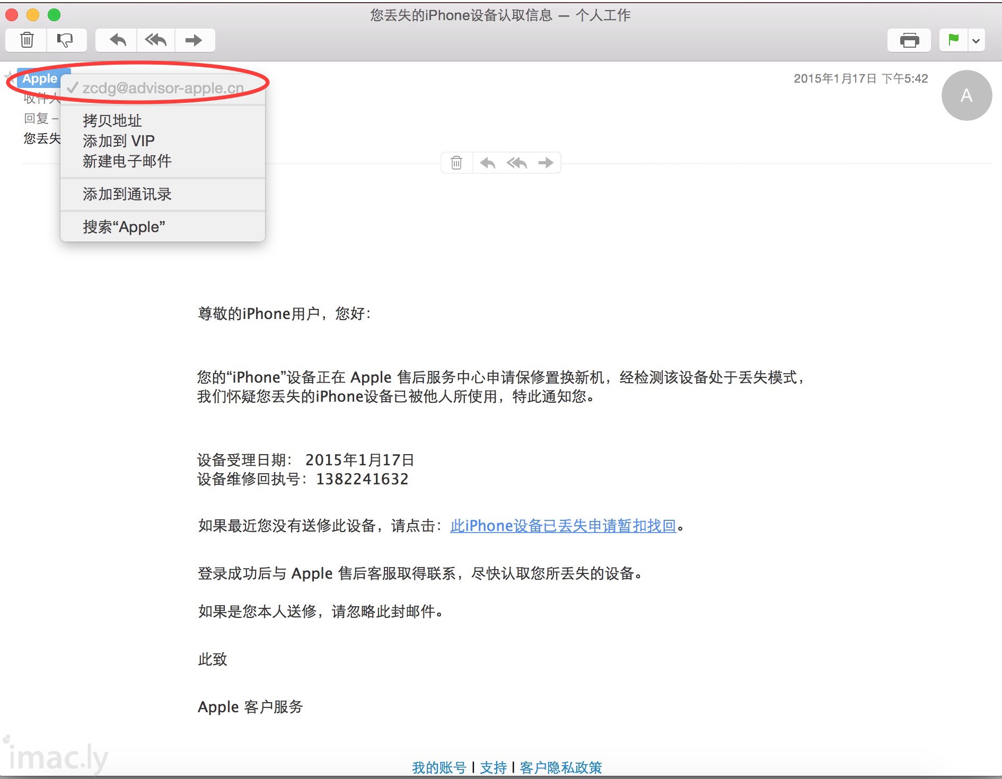The width and height of the screenshot is (1002, 779).
Task: Click the date 2015年1月17日 下午5:42
Action: [x=860, y=78]
